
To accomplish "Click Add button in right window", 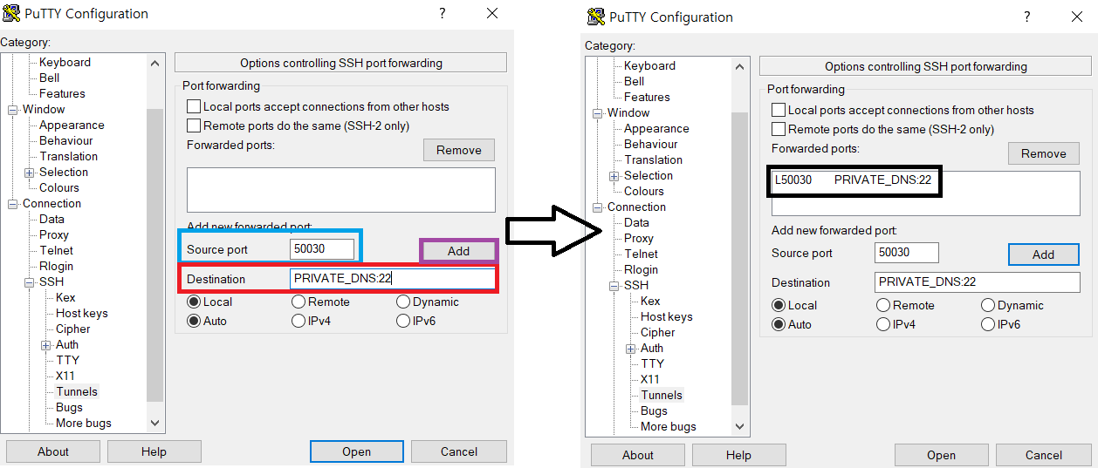I will point(1044,254).
